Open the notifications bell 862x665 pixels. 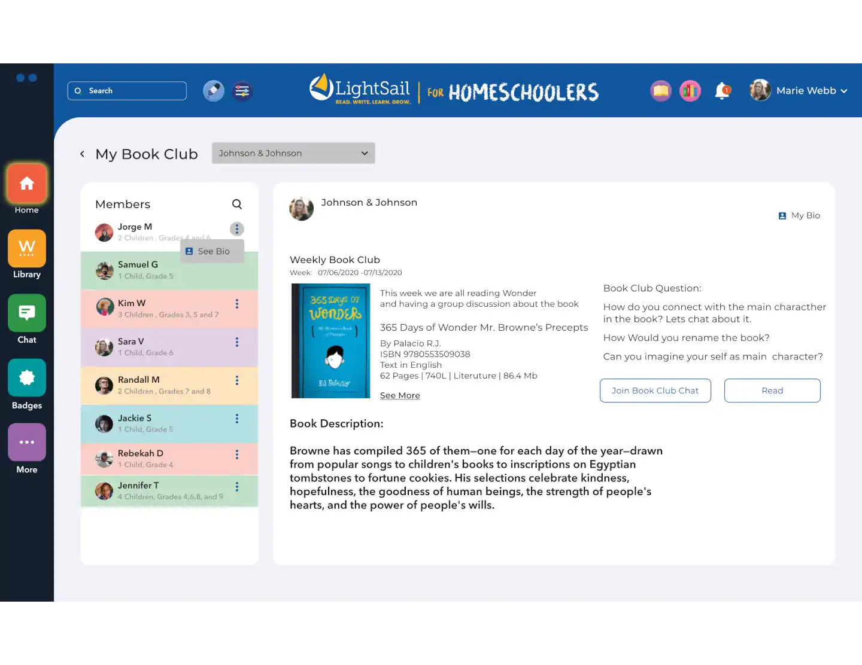coord(723,91)
